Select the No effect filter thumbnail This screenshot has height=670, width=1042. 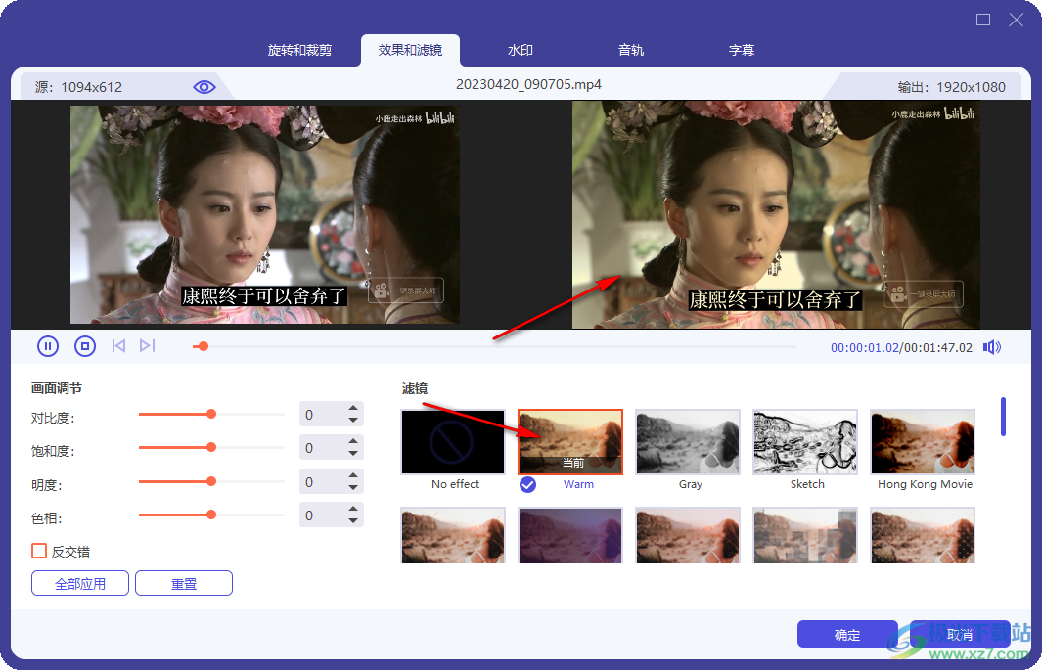click(x=453, y=442)
